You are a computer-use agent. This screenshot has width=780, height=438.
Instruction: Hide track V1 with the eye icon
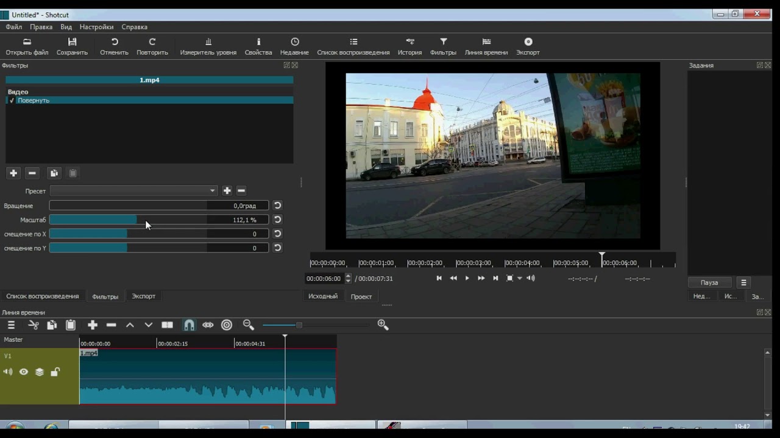[x=24, y=372]
